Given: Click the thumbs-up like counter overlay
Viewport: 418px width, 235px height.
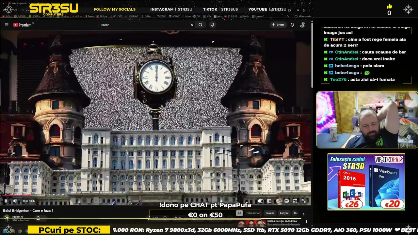Looking at the screenshot, I should pos(389,10).
